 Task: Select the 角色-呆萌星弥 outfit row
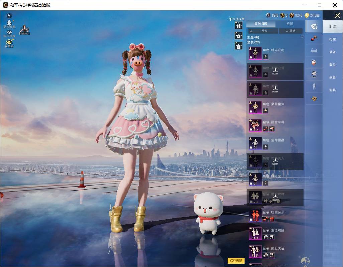275,107
